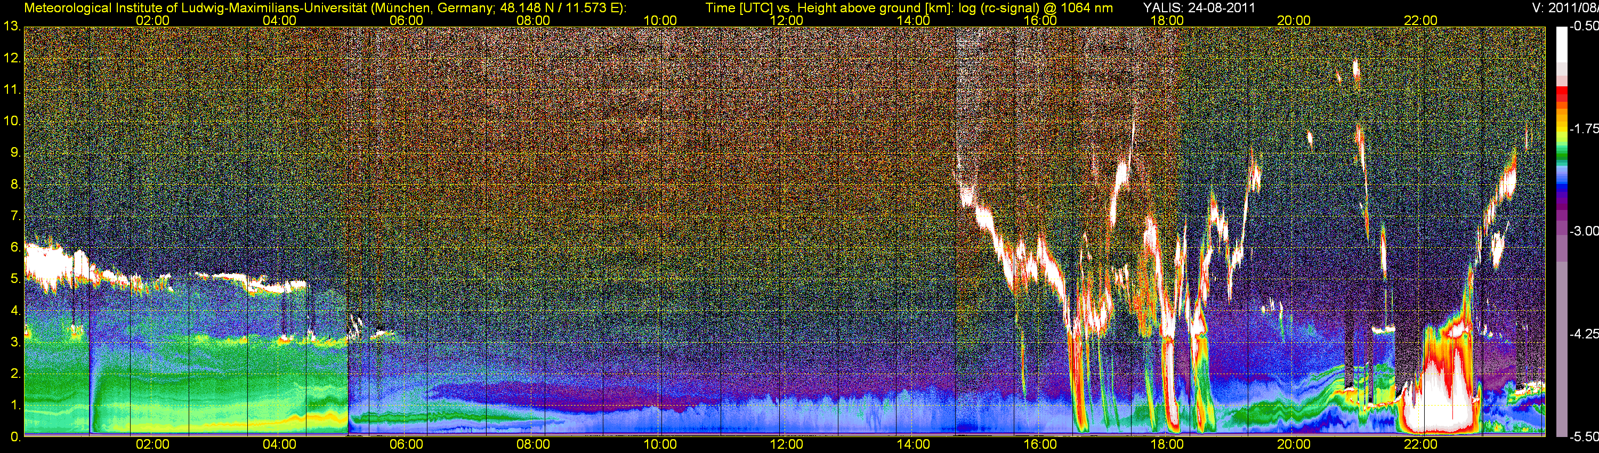Screen dimensions: 1599x453
Task: Click the 10:00 label on the lower time axis
Action: (x=660, y=444)
